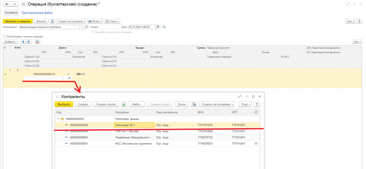This screenshot has height=169, width=366.
Task: Copy link to the operation form with chain icon
Action: (x=348, y=4)
